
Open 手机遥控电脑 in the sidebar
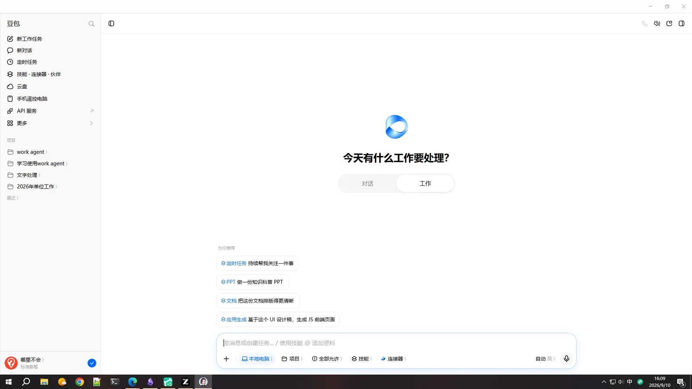coord(50,99)
